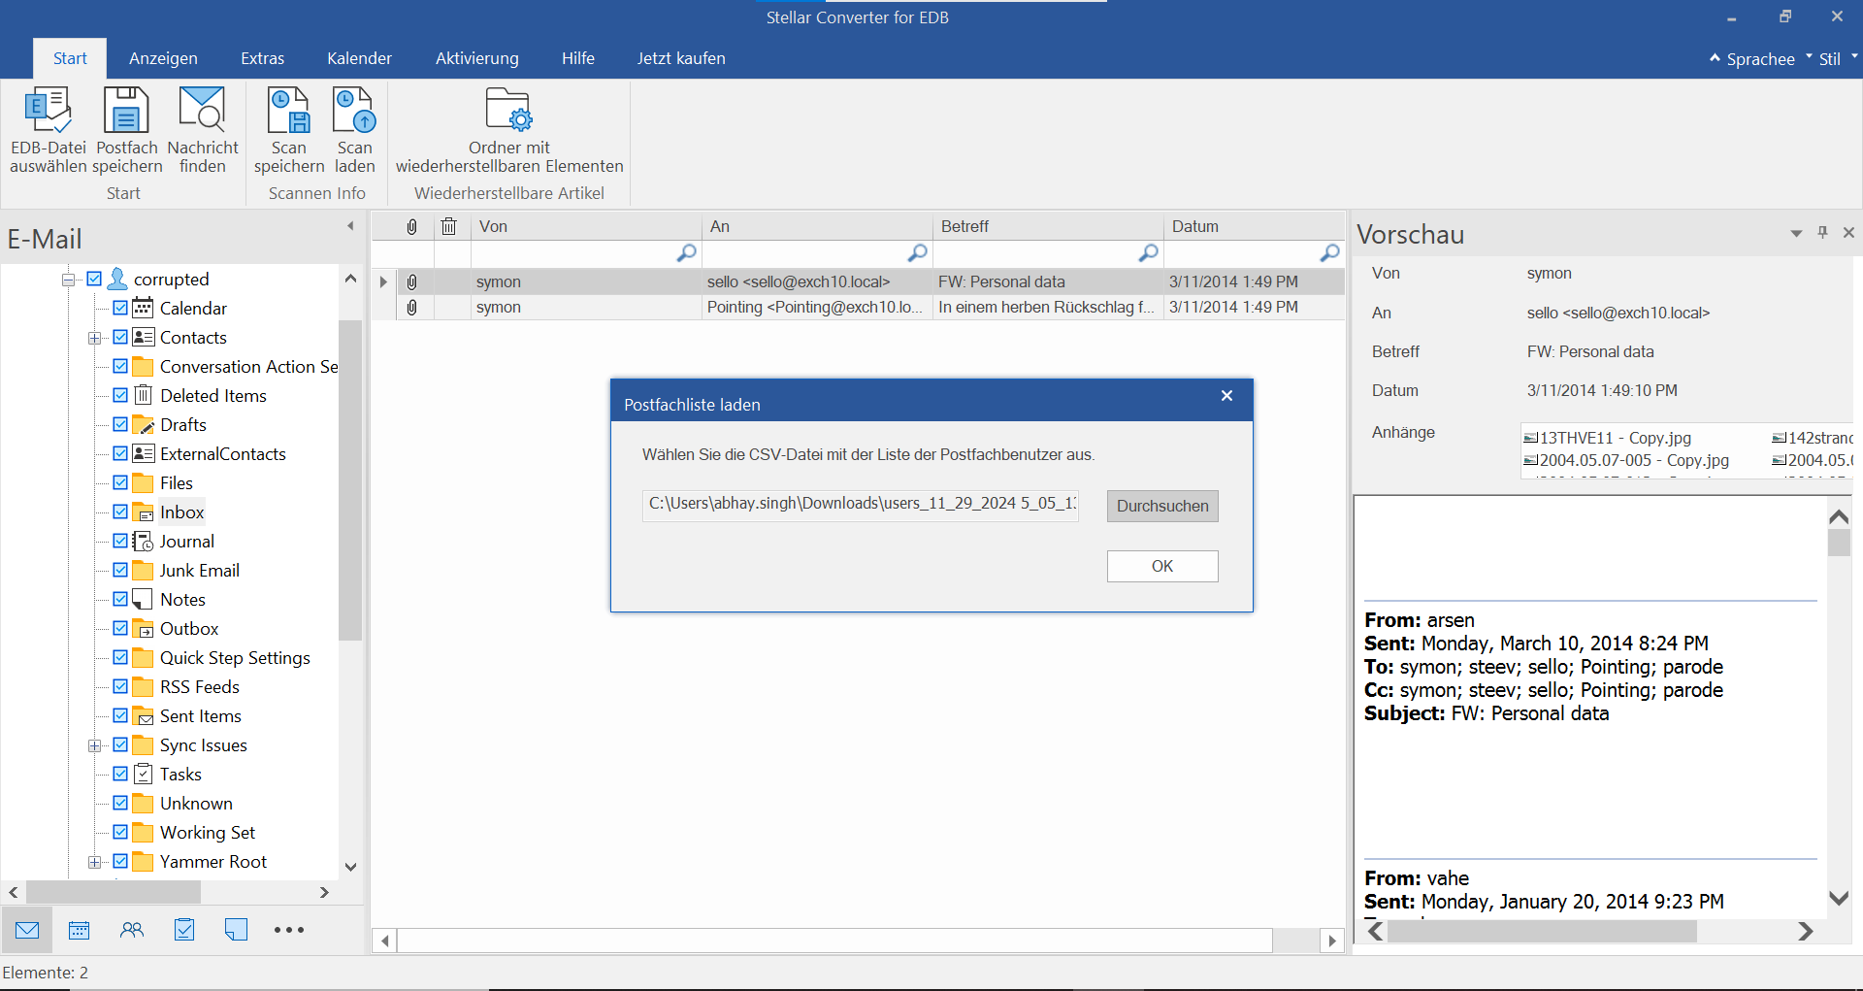Sort emails by Betreff column header
The width and height of the screenshot is (1863, 991).
(1048, 226)
